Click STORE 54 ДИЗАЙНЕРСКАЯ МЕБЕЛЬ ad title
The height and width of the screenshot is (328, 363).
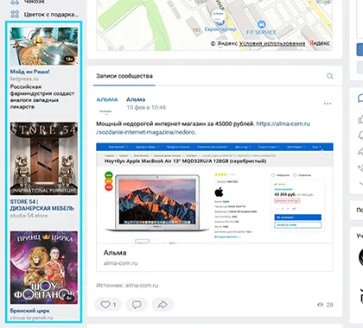point(42,205)
